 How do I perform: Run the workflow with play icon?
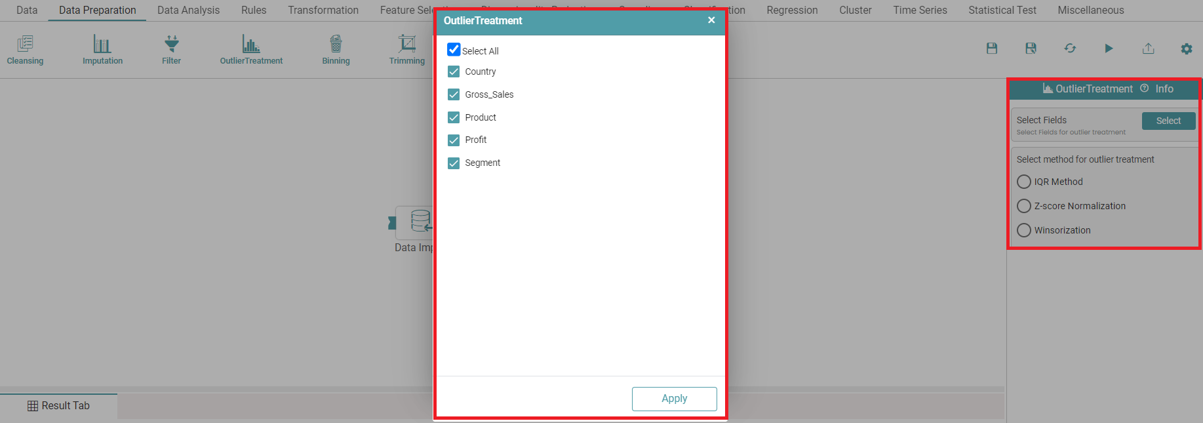coord(1109,49)
